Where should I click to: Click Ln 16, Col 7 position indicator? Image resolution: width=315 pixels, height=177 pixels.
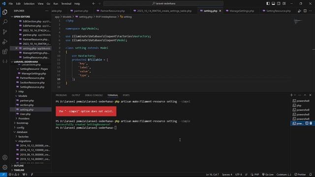point(212,175)
